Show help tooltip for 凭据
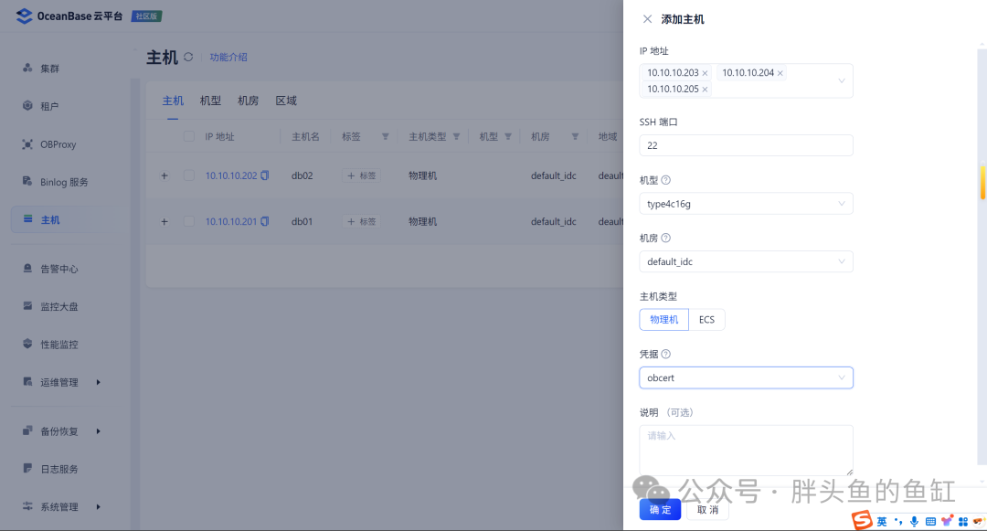The image size is (987, 531). click(x=666, y=355)
